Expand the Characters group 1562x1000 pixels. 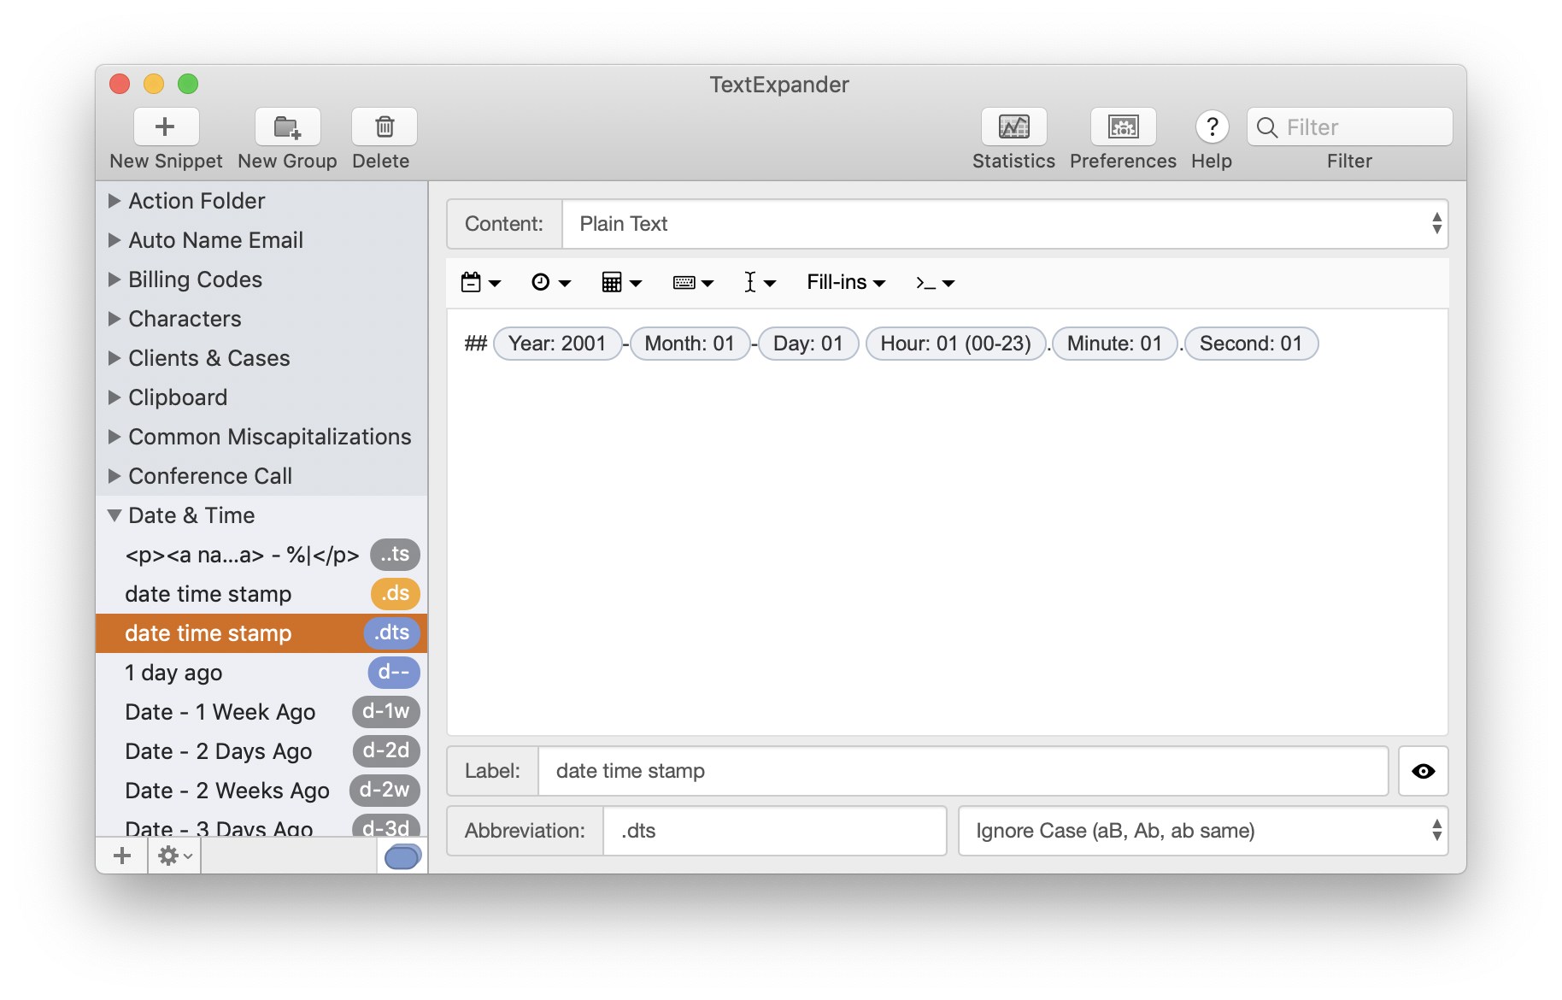pos(115,319)
